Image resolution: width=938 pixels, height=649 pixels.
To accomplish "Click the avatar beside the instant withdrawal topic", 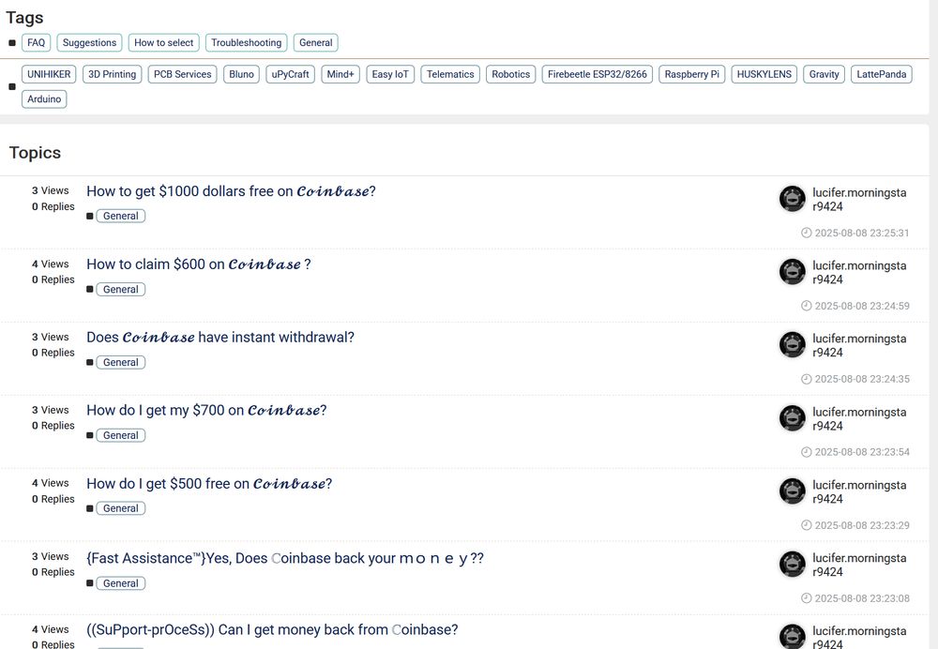I will 792,344.
